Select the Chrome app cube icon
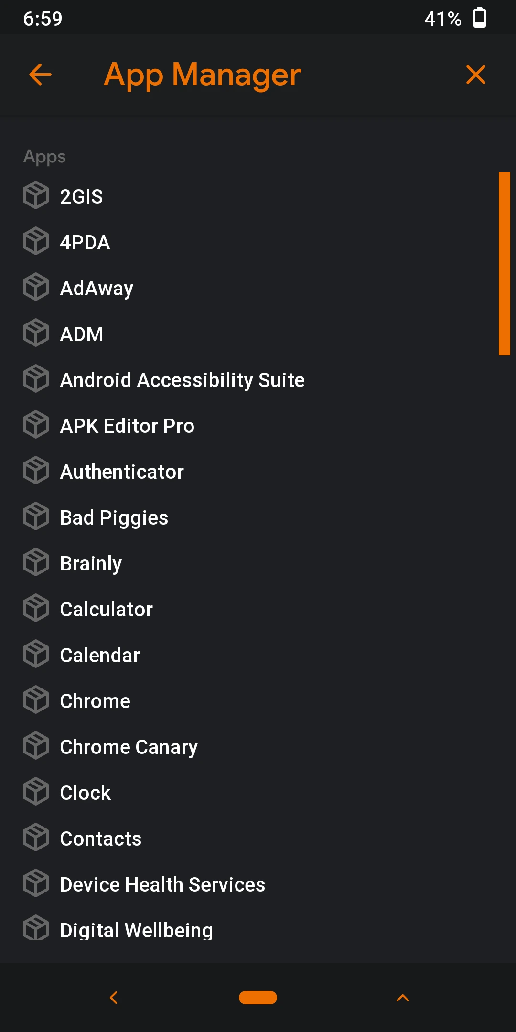This screenshot has width=516, height=1032. click(35, 700)
